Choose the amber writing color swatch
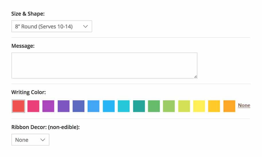Image resolution: width=262 pixels, height=157 pixels. click(x=214, y=106)
